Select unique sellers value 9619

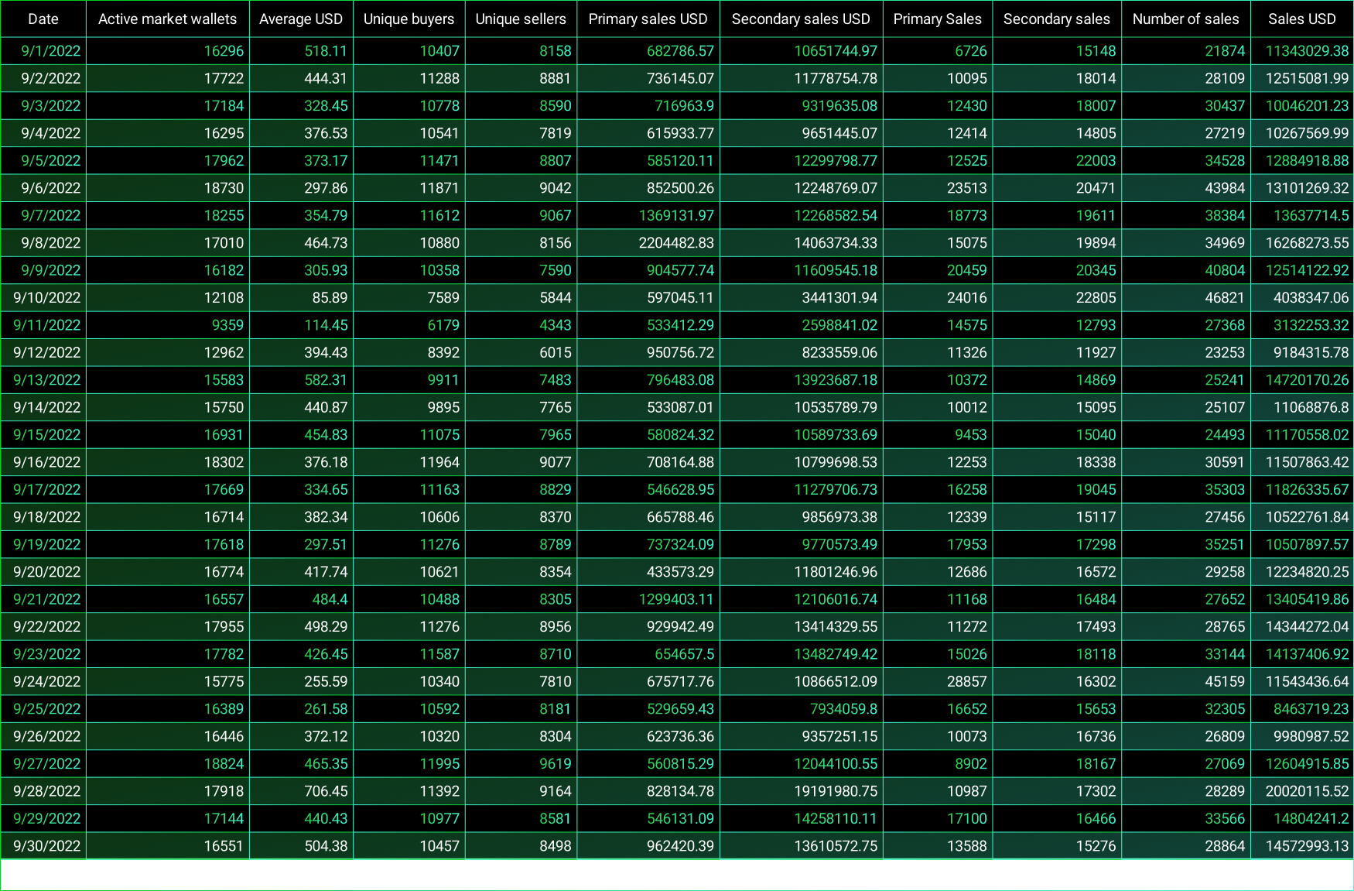[x=521, y=764]
